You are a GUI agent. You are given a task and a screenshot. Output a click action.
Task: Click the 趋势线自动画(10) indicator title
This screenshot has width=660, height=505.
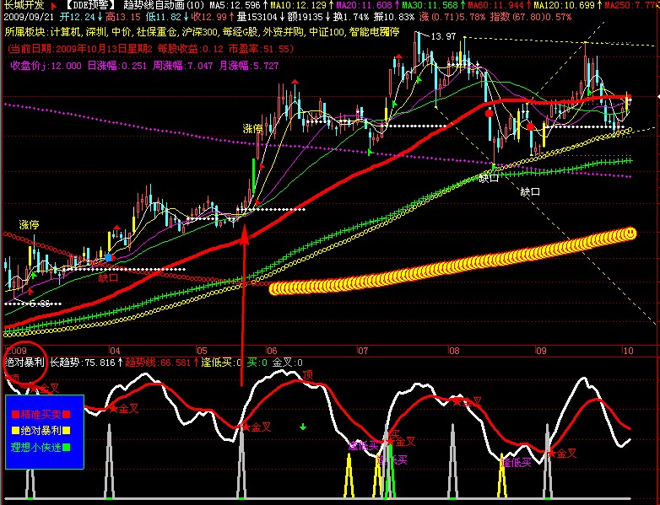coord(165,5)
